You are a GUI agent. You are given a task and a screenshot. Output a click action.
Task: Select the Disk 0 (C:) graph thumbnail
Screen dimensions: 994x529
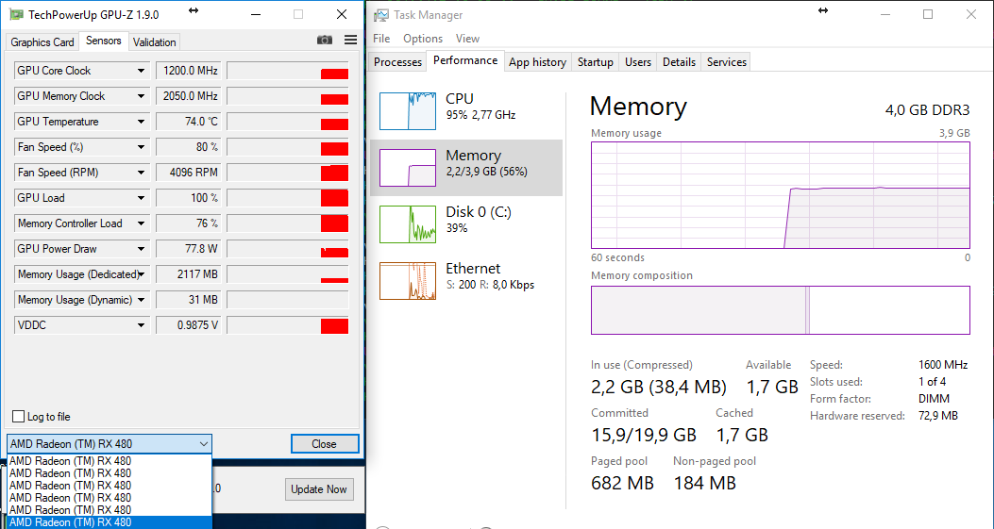click(408, 223)
